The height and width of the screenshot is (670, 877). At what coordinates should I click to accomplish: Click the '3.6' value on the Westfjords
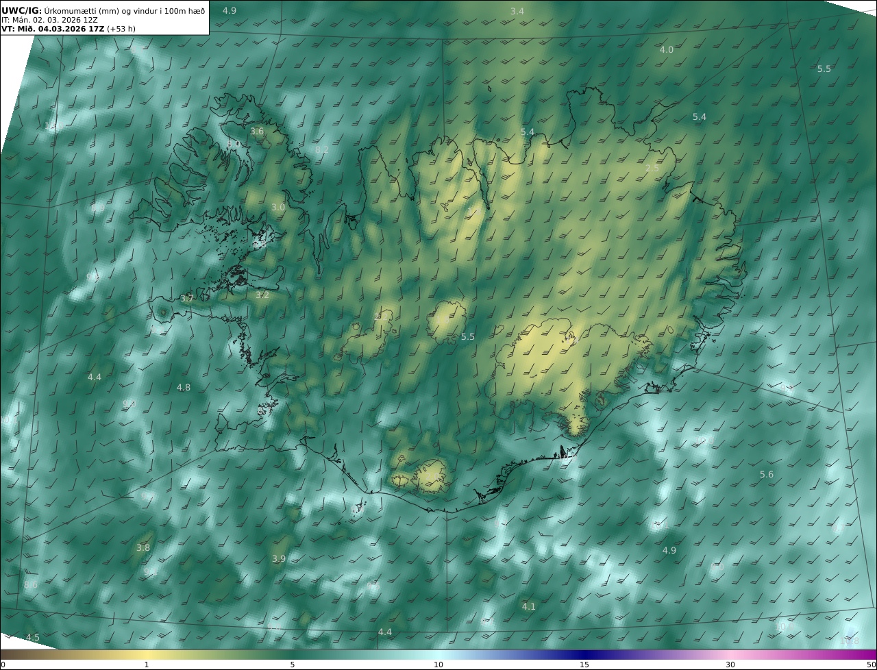[257, 131]
